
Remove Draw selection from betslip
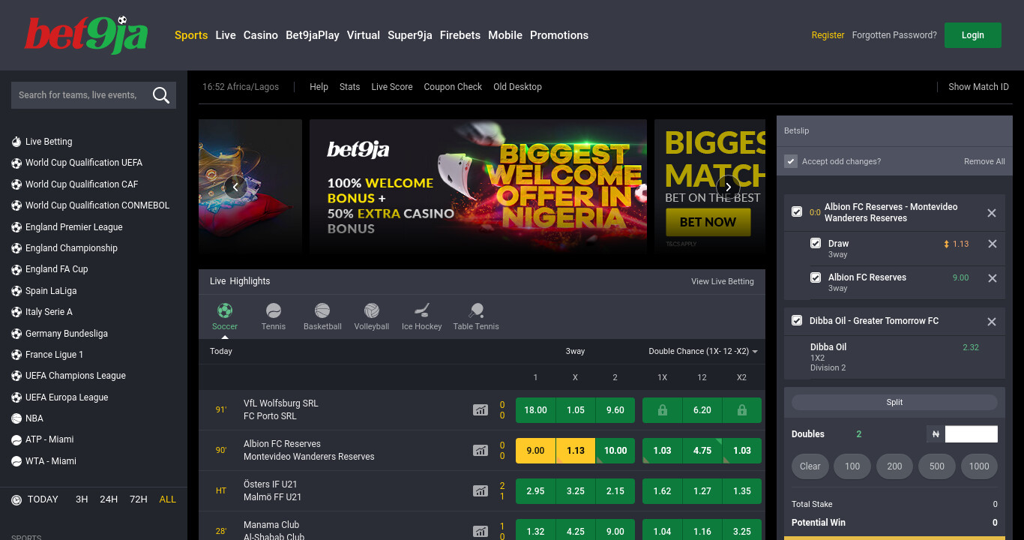(993, 244)
